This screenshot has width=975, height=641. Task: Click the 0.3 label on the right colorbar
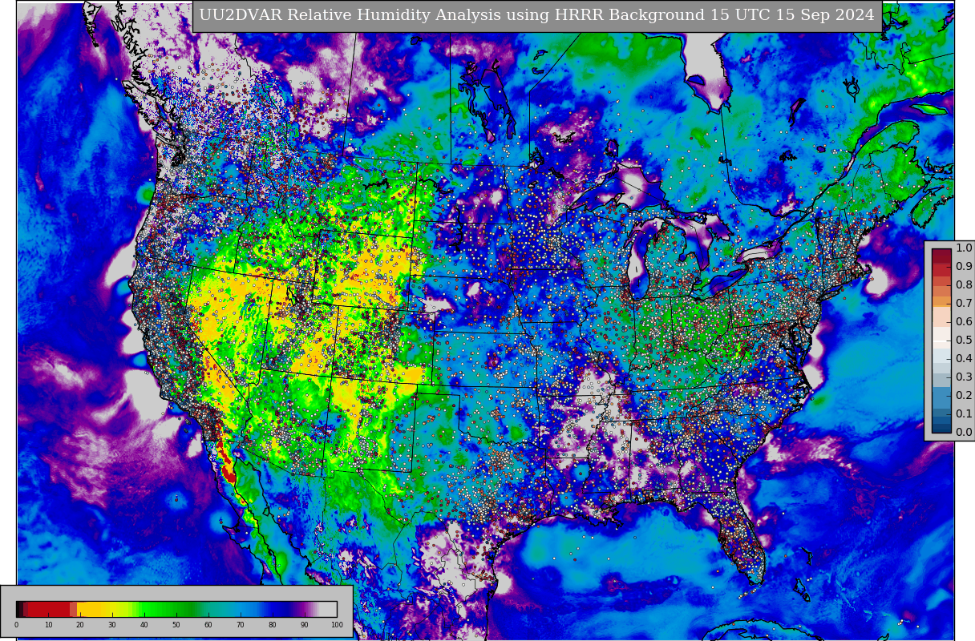[964, 377]
